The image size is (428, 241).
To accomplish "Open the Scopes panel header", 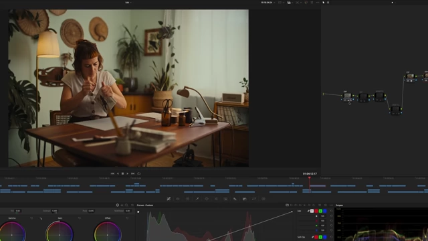I will (339, 206).
